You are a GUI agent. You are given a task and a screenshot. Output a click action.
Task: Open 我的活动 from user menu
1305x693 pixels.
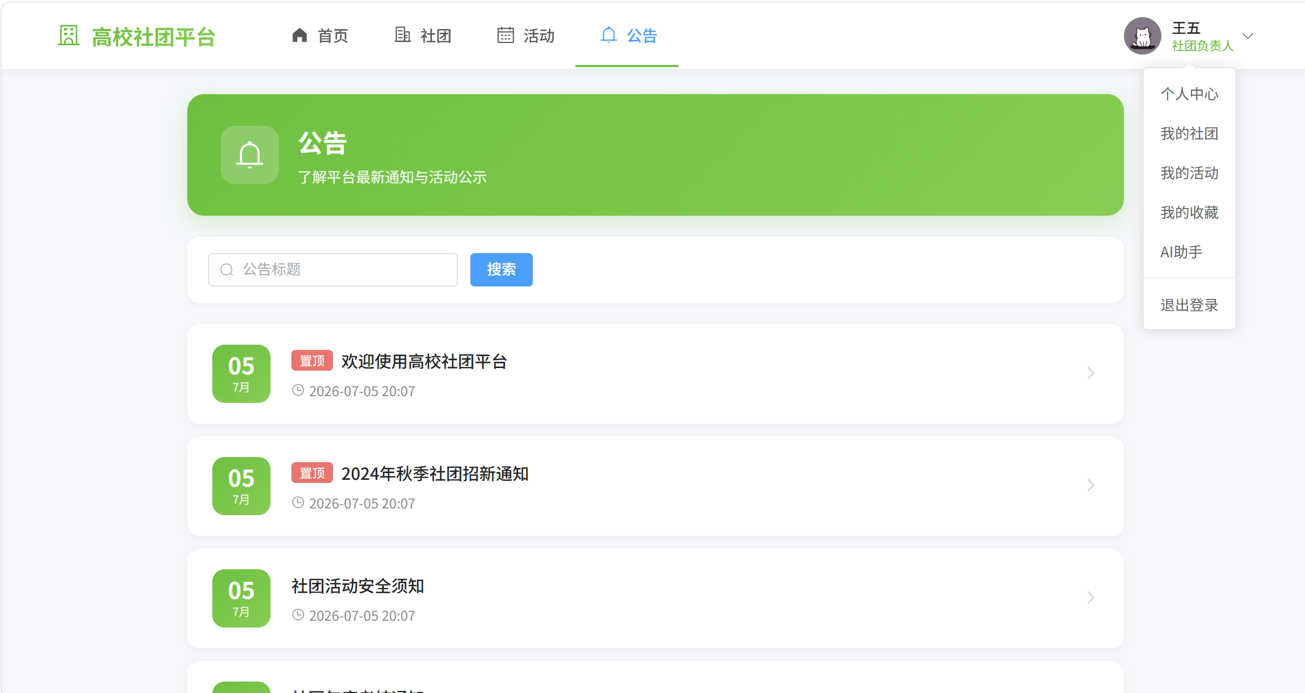pos(1189,173)
